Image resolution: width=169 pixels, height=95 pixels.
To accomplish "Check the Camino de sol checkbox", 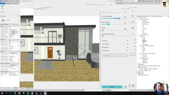I will 10,38.
